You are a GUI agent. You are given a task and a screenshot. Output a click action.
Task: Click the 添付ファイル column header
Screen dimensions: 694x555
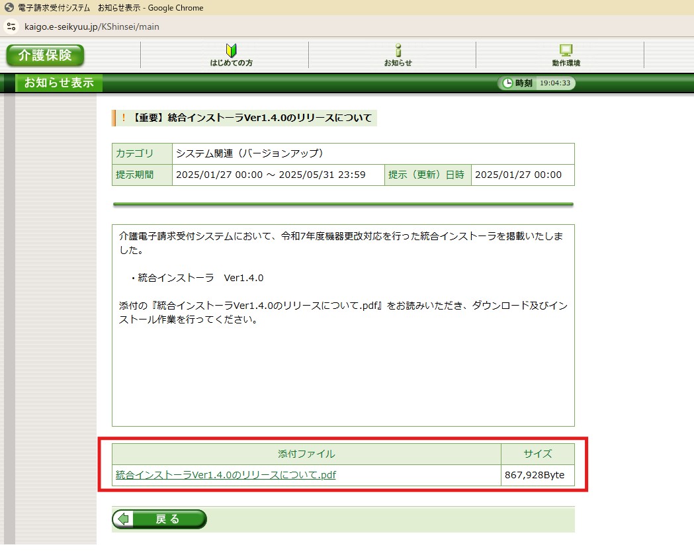(x=306, y=454)
